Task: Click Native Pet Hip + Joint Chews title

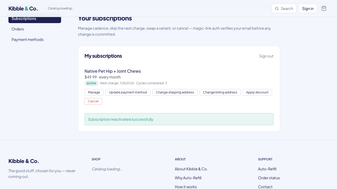Action: [113, 71]
